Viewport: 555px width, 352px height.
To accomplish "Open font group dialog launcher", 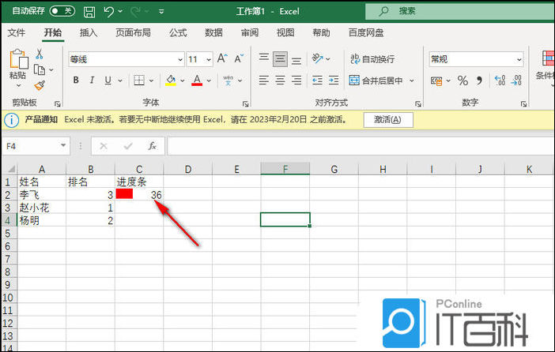I will point(246,104).
